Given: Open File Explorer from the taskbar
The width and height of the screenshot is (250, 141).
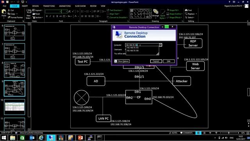Looking at the screenshot, I should pos(12,137).
